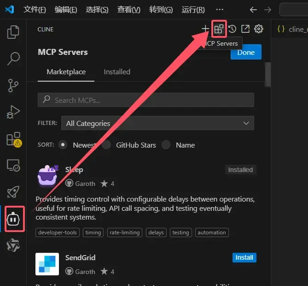Screen dimensions: 308x286
Task: Open the Explorer view in activity bar
Action: (x=13, y=32)
